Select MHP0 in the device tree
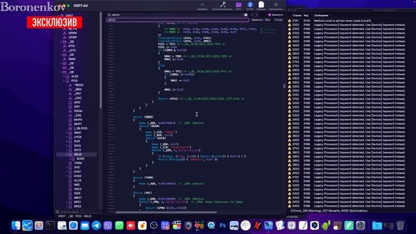Viewport: 416px width, 234px height. pos(78,120)
